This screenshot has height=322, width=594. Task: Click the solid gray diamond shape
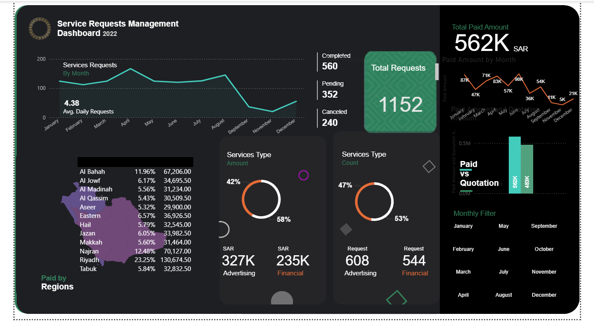346,230
